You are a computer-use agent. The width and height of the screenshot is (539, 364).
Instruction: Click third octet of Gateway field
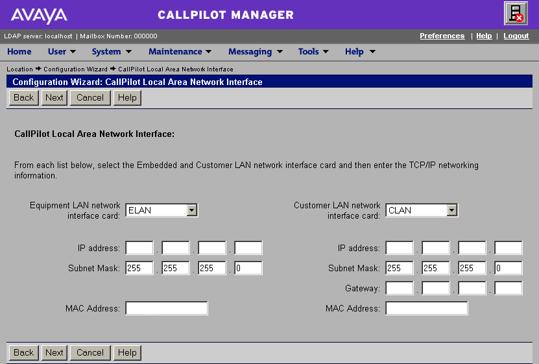coord(472,288)
